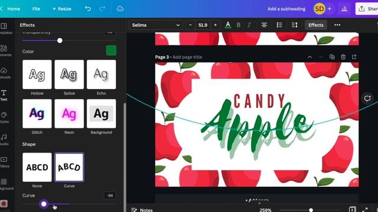The image size is (378, 212).
Task: Open the File menu
Action: (36, 9)
